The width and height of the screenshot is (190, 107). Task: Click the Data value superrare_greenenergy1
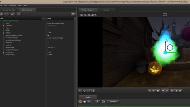[56, 23]
